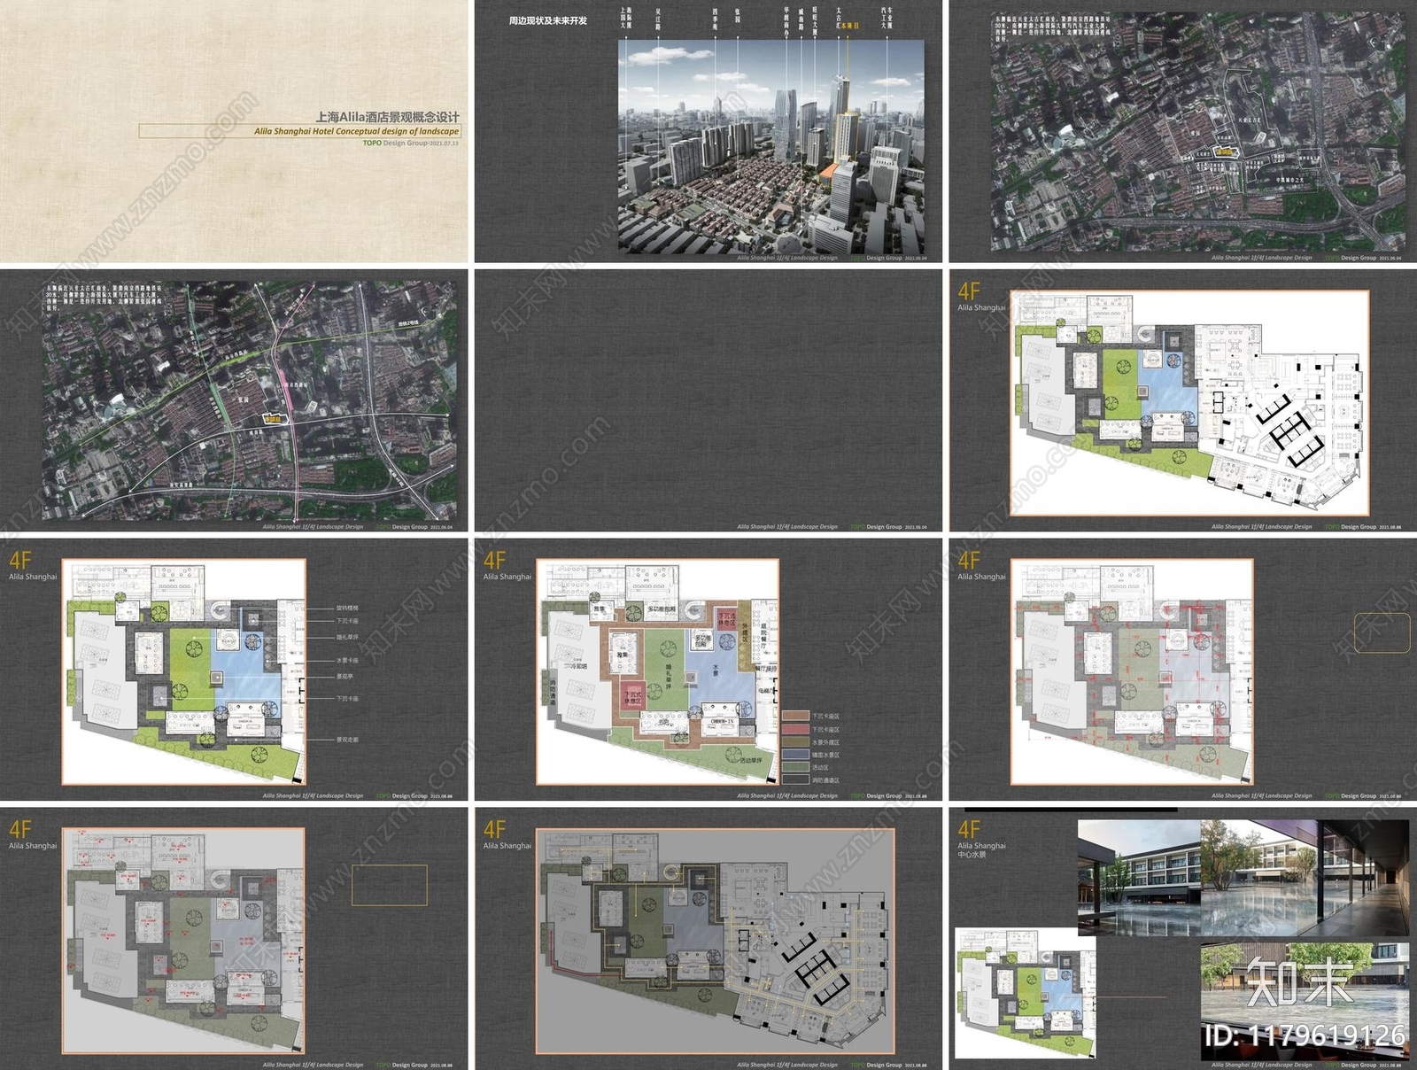Open the 4F plan slide showing full building layout
Viewport: 1417px width, 1070px height.
point(1183,400)
